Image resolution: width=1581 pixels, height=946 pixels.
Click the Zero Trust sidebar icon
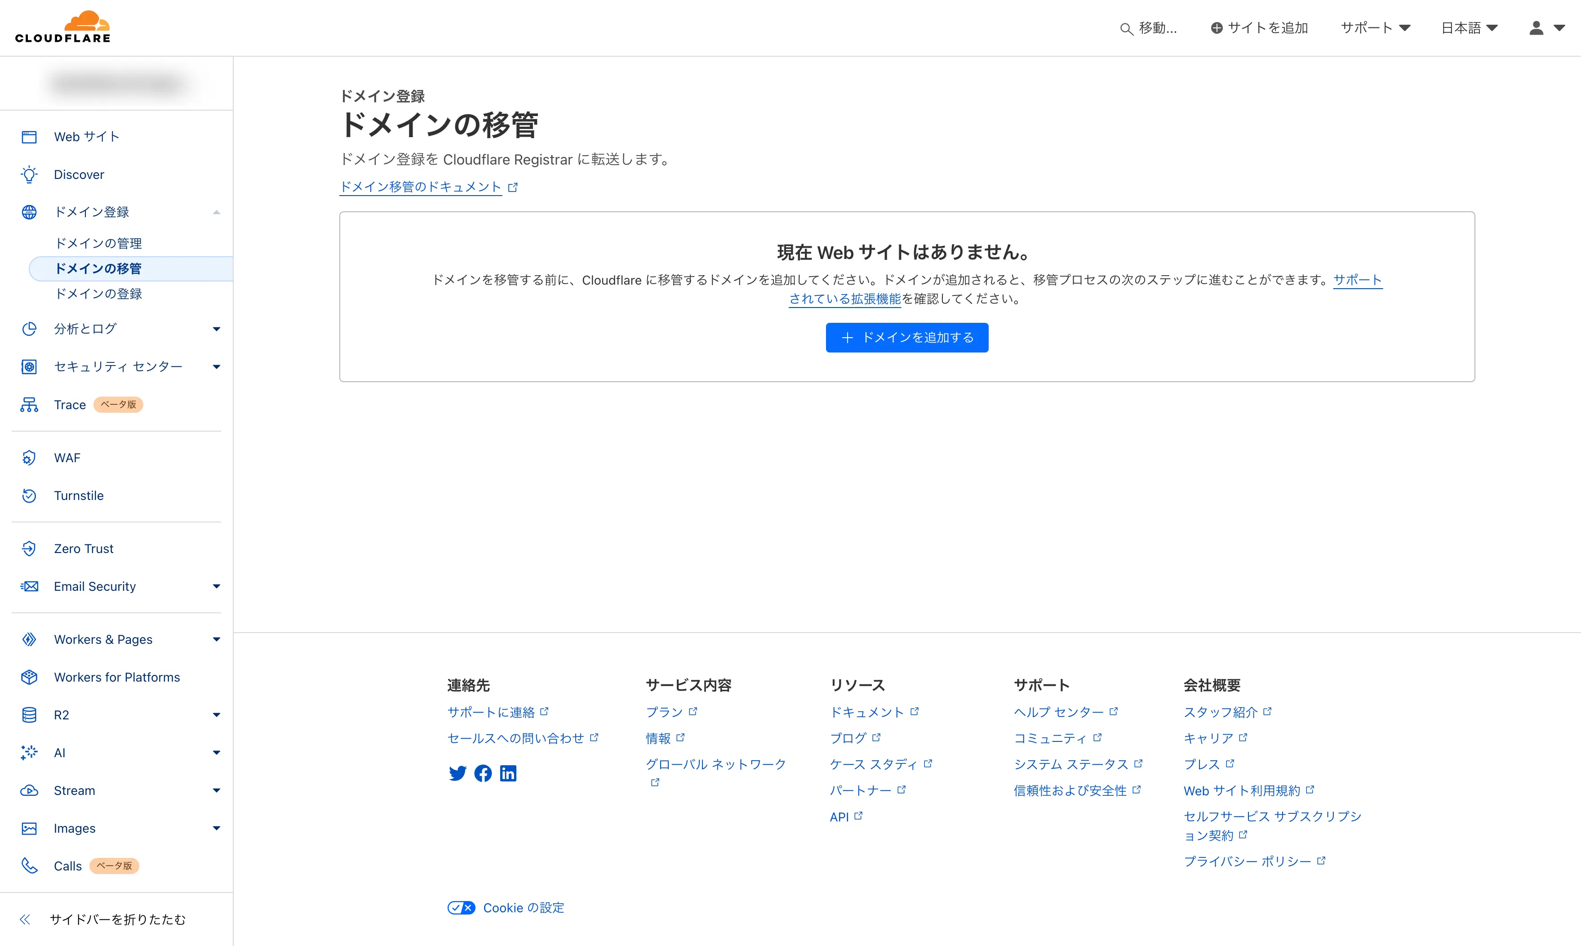(x=28, y=549)
